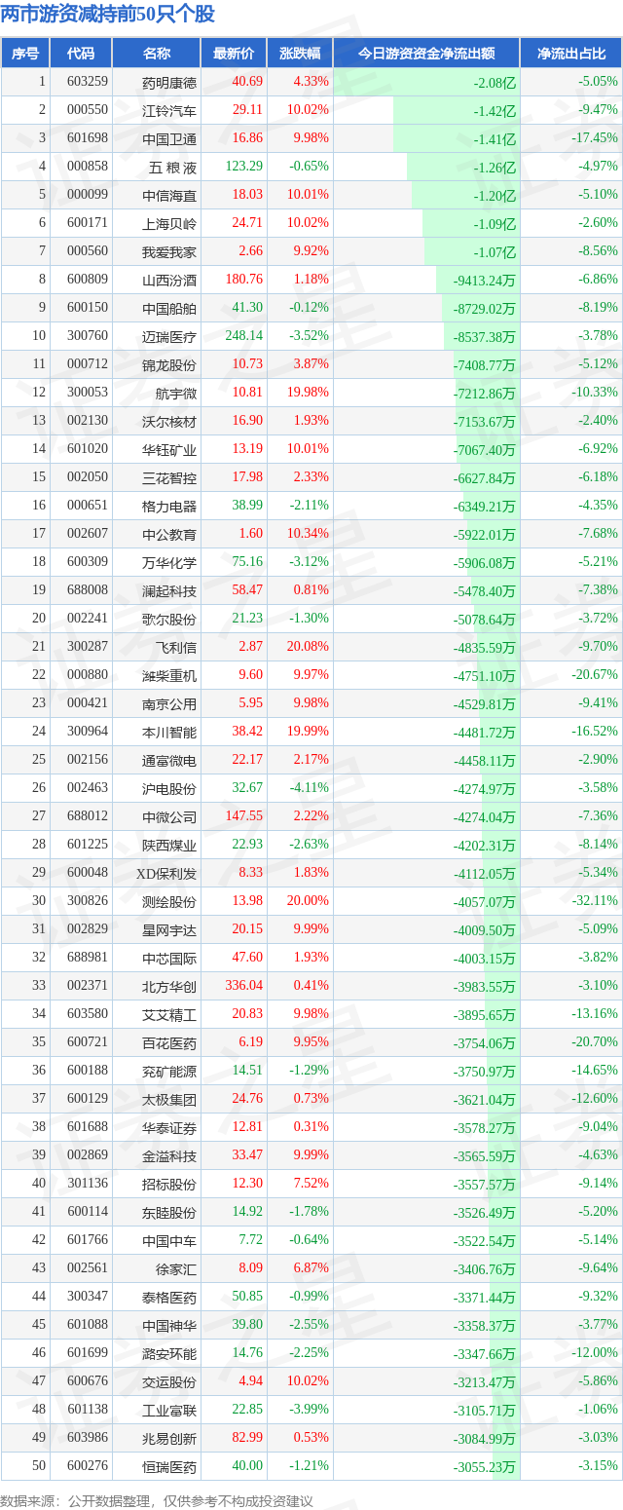This screenshot has height=1510, width=623.
Task: Select stock name 沃尔核材
Action: pyautogui.click(x=169, y=421)
